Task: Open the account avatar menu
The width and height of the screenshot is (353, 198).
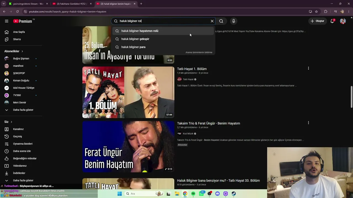Action: (343, 21)
